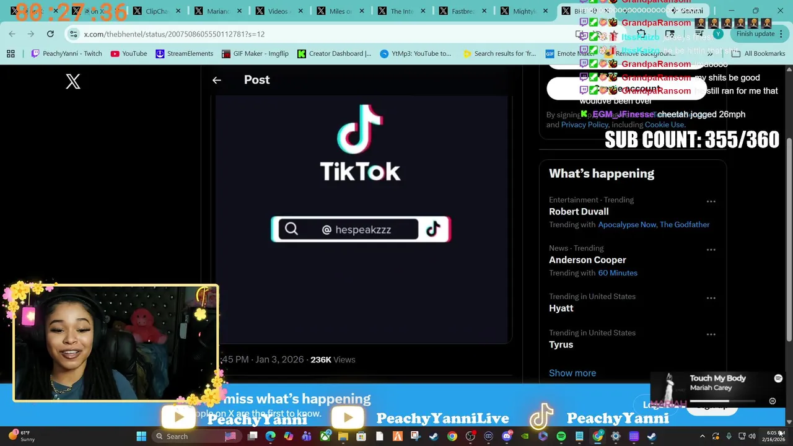Open the PeachyYanni - Twitch bookmark
Image resolution: width=793 pixels, height=446 pixels.
66,54
